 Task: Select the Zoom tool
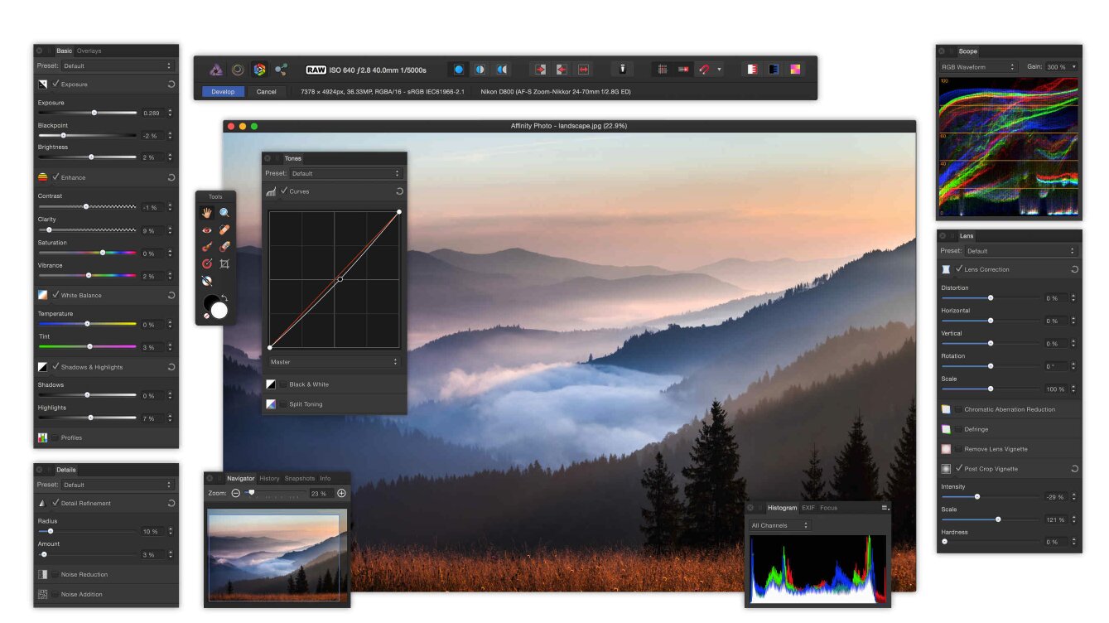[x=224, y=213]
